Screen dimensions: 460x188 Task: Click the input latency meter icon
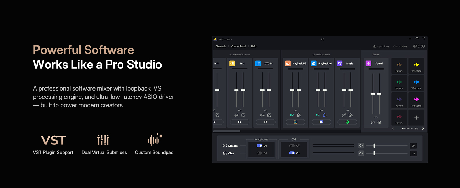coord(375,46)
